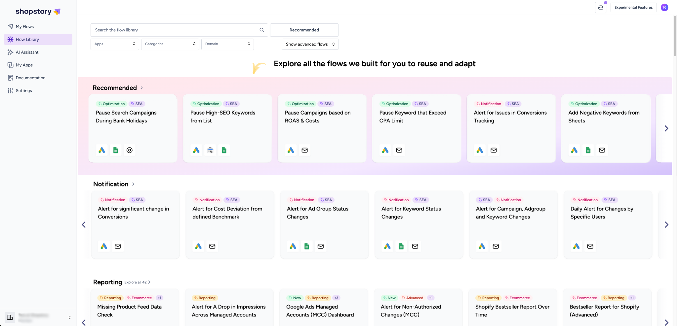Toggle the Recommended filter button
This screenshot has width=677, height=326.
click(304, 30)
